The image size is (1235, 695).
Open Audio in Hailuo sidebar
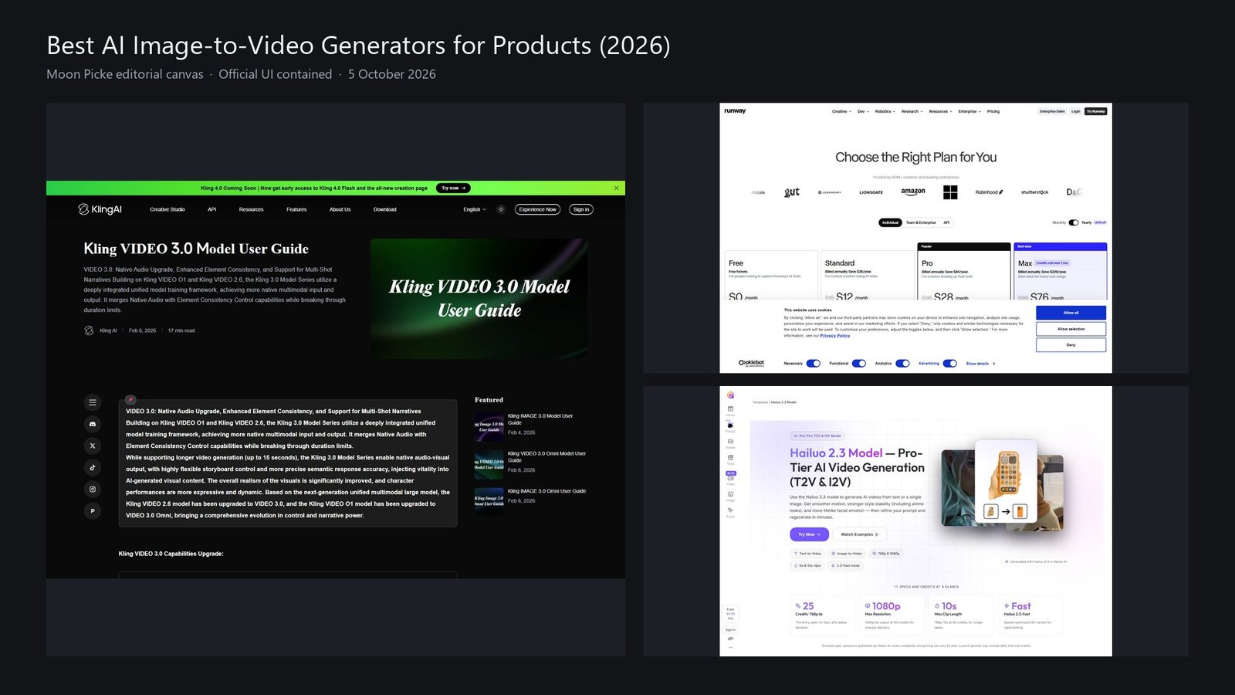pos(730,512)
